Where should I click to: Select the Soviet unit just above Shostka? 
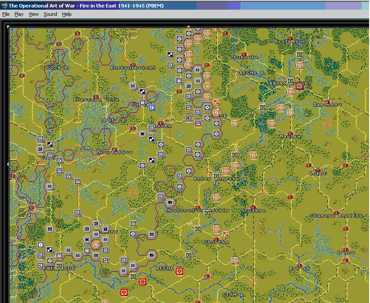[216, 229]
